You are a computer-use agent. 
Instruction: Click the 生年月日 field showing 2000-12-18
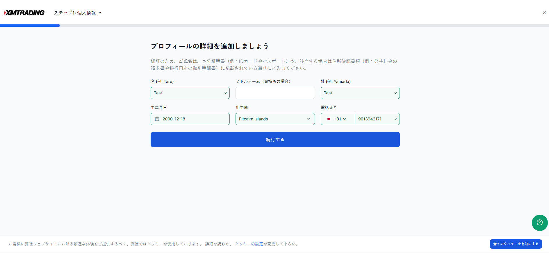(190, 119)
